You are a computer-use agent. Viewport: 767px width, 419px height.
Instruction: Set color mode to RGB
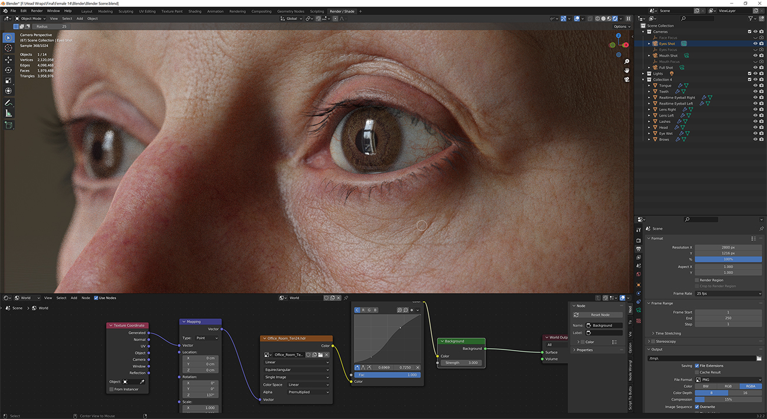[x=728, y=386]
